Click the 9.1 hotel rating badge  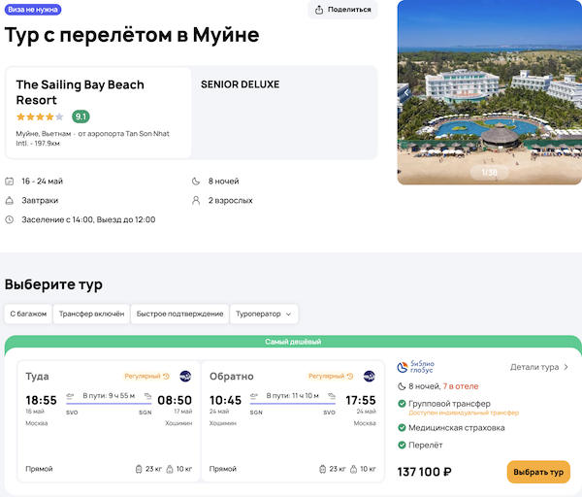pyautogui.click(x=81, y=116)
